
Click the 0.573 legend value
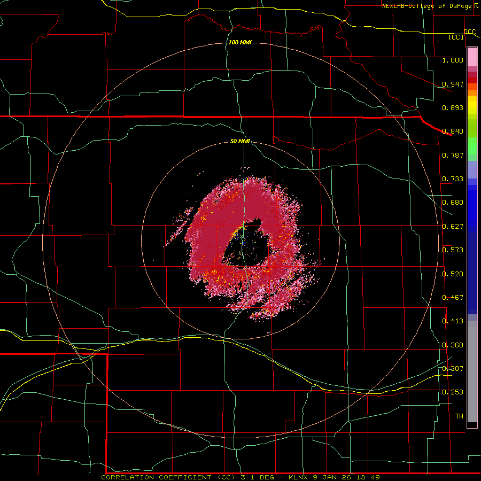click(x=453, y=250)
